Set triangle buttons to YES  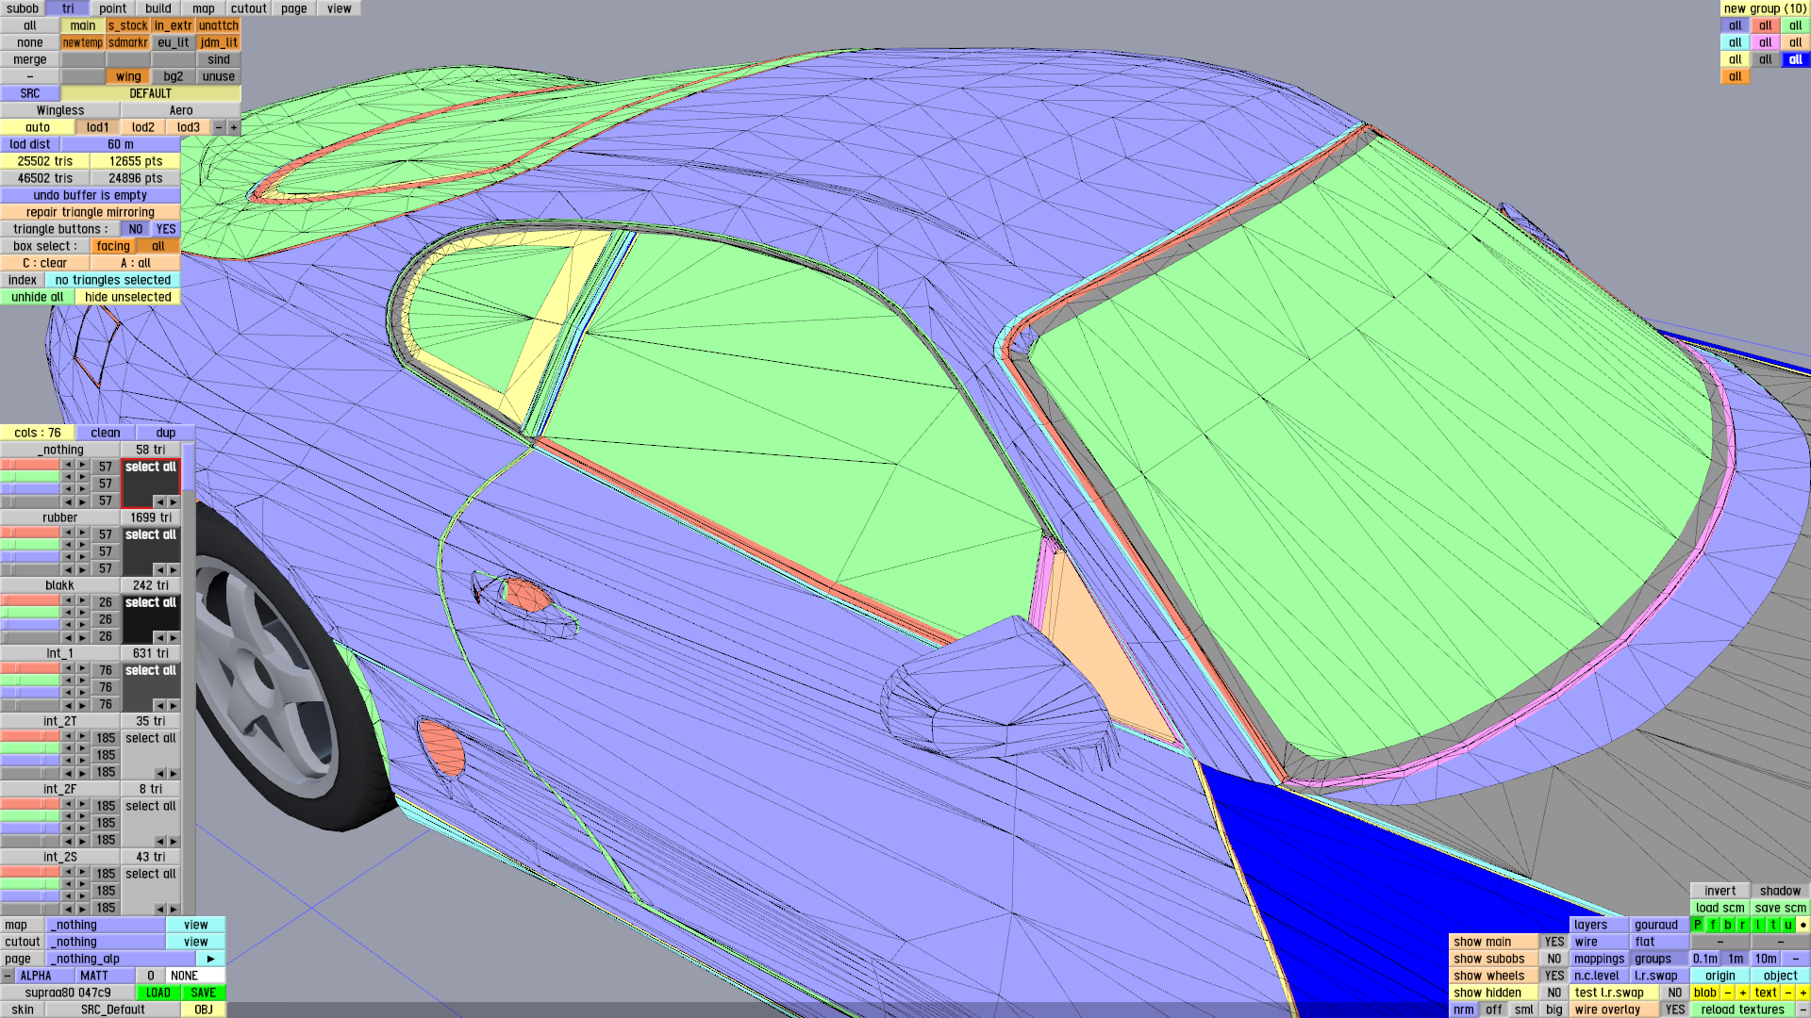pos(166,229)
